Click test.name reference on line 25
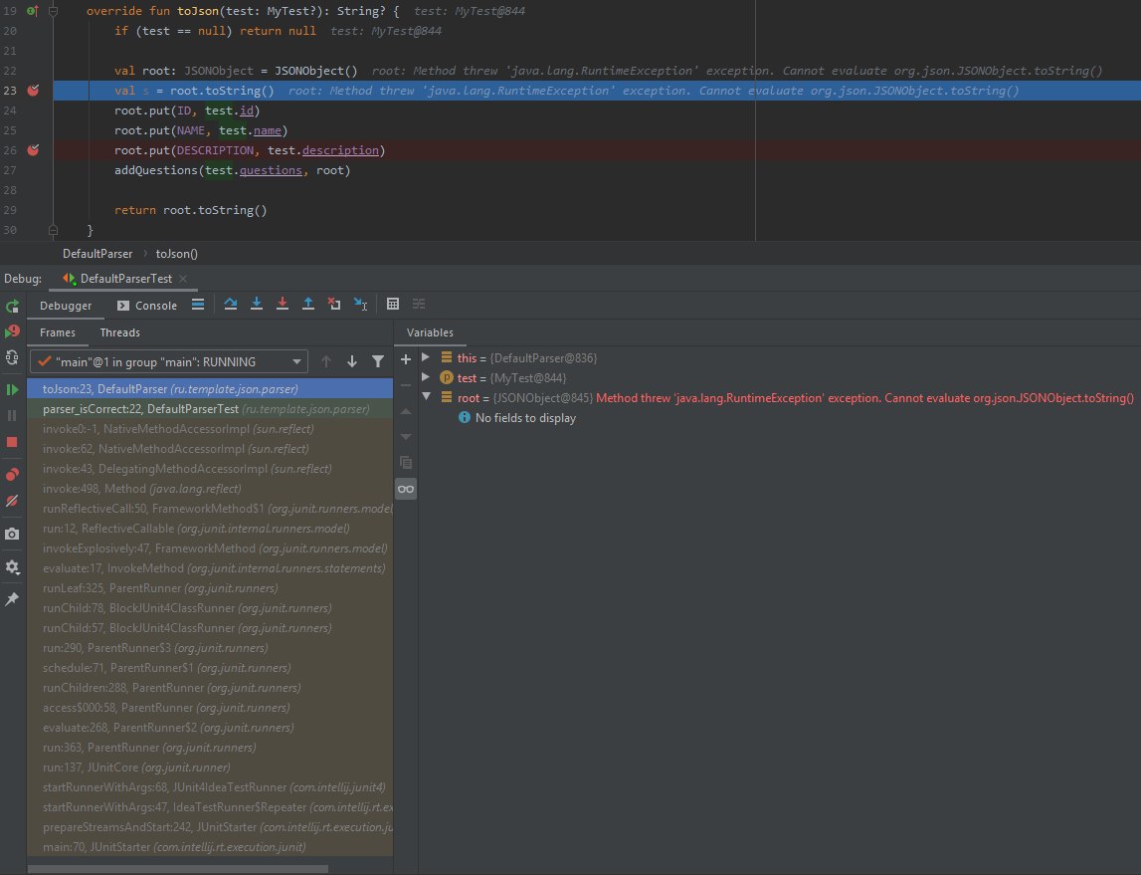Image resolution: width=1141 pixels, height=875 pixels. pos(267,130)
